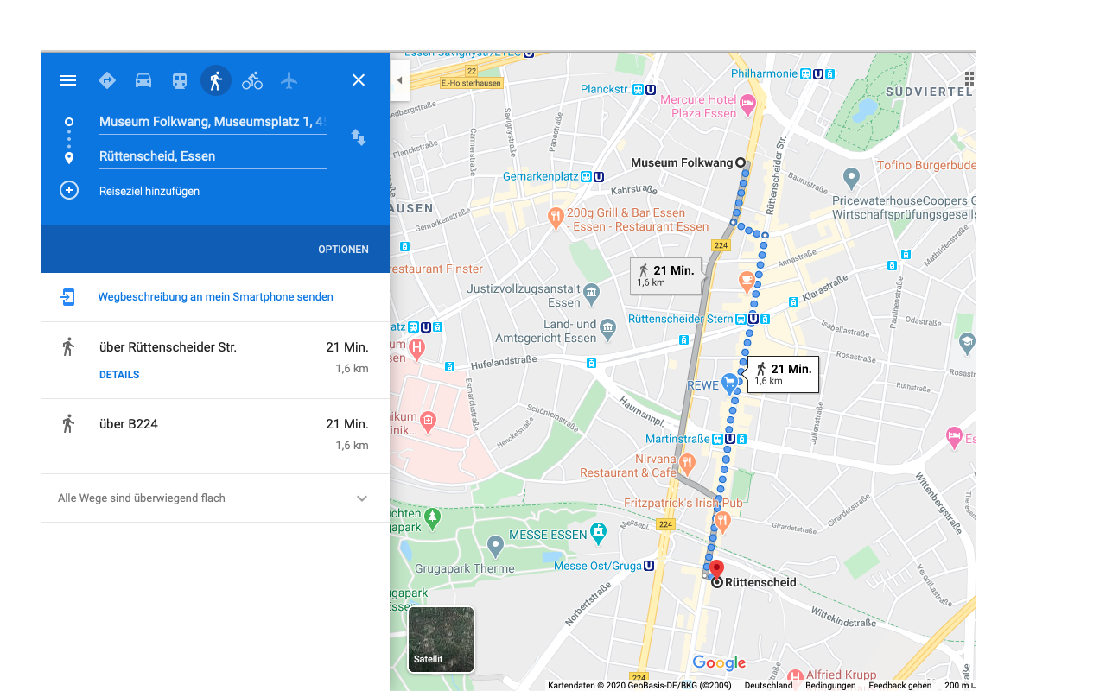The width and height of the screenshot is (1106, 691).
Task: Edit the Rüttenscheid, Essen destination field
Action: tap(213, 156)
